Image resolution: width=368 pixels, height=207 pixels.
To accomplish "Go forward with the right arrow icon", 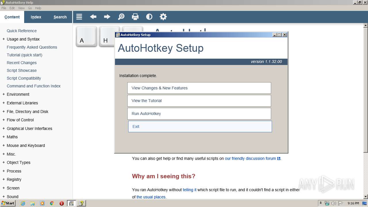I will pos(107,17).
